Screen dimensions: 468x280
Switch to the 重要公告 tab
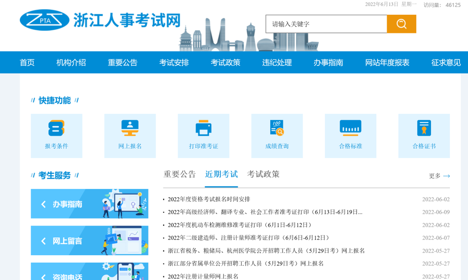click(x=179, y=174)
